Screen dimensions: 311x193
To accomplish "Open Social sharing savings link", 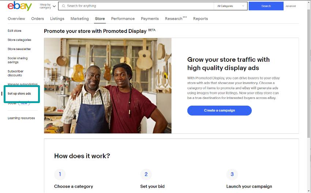I will point(18,60).
